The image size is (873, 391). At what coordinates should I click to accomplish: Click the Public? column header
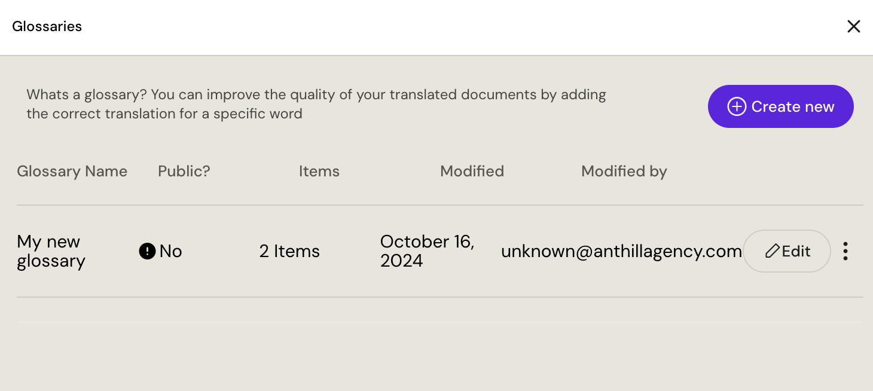click(x=184, y=171)
